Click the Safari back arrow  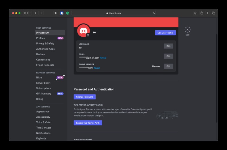[35, 13]
